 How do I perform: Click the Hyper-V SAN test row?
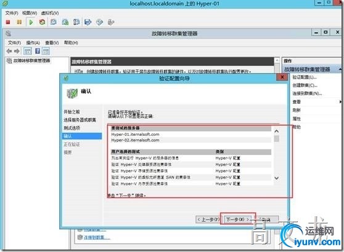191,177
